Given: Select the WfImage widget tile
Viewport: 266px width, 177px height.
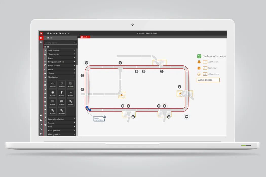Looking at the screenshot, I should coord(71,102).
